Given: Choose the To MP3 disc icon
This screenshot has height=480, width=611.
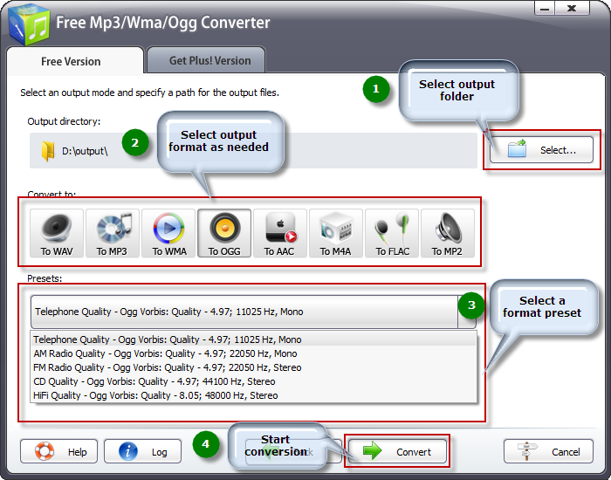Looking at the screenshot, I should point(113,233).
